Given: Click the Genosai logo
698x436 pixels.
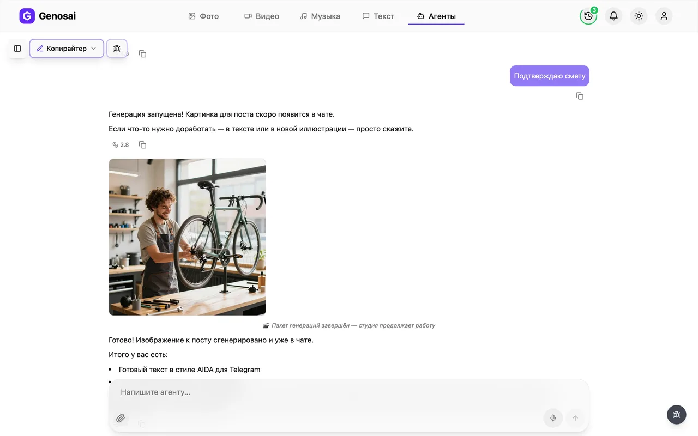Looking at the screenshot, I should (x=47, y=16).
